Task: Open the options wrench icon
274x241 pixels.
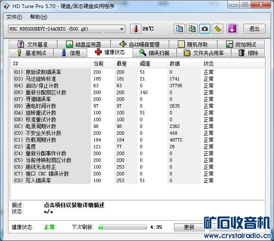Action: (218, 29)
